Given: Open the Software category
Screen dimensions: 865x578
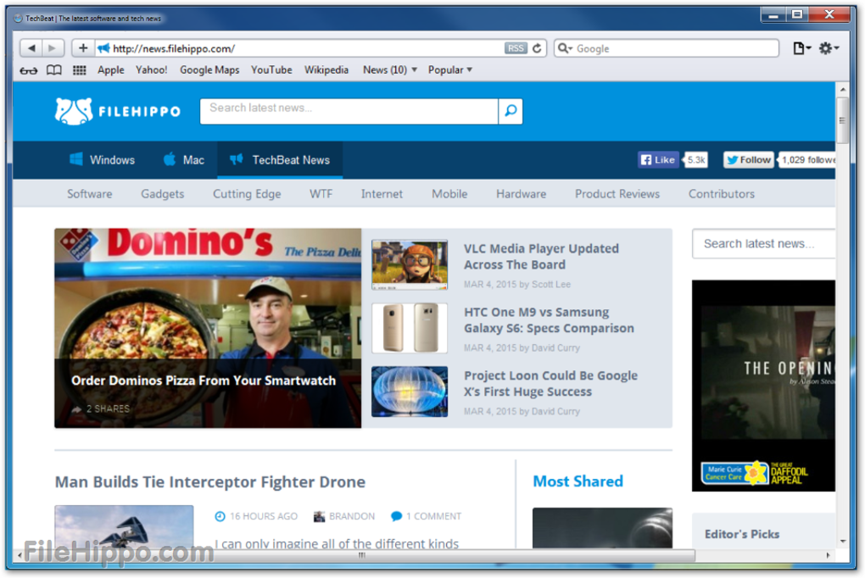Looking at the screenshot, I should [89, 194].
